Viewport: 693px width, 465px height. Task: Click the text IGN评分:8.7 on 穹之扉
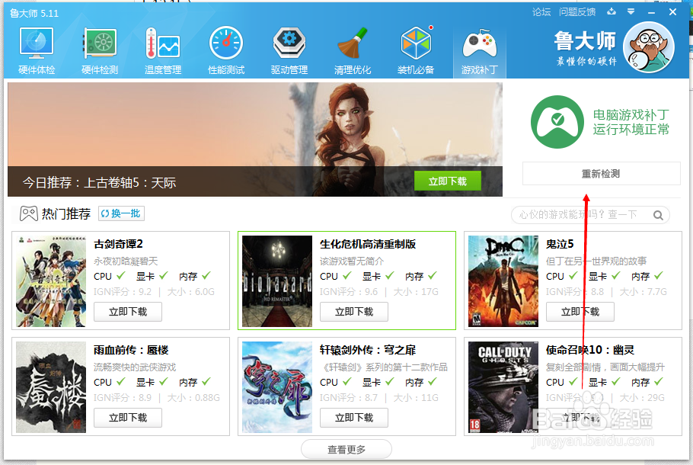click(349, 398)
